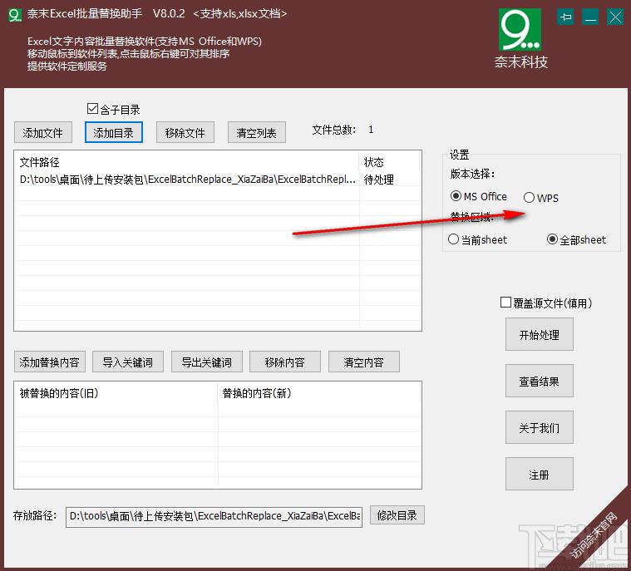Click the 移除文件 button
Image resolution: width=631 pixels, height=571 pixels.
pos(185,132)
